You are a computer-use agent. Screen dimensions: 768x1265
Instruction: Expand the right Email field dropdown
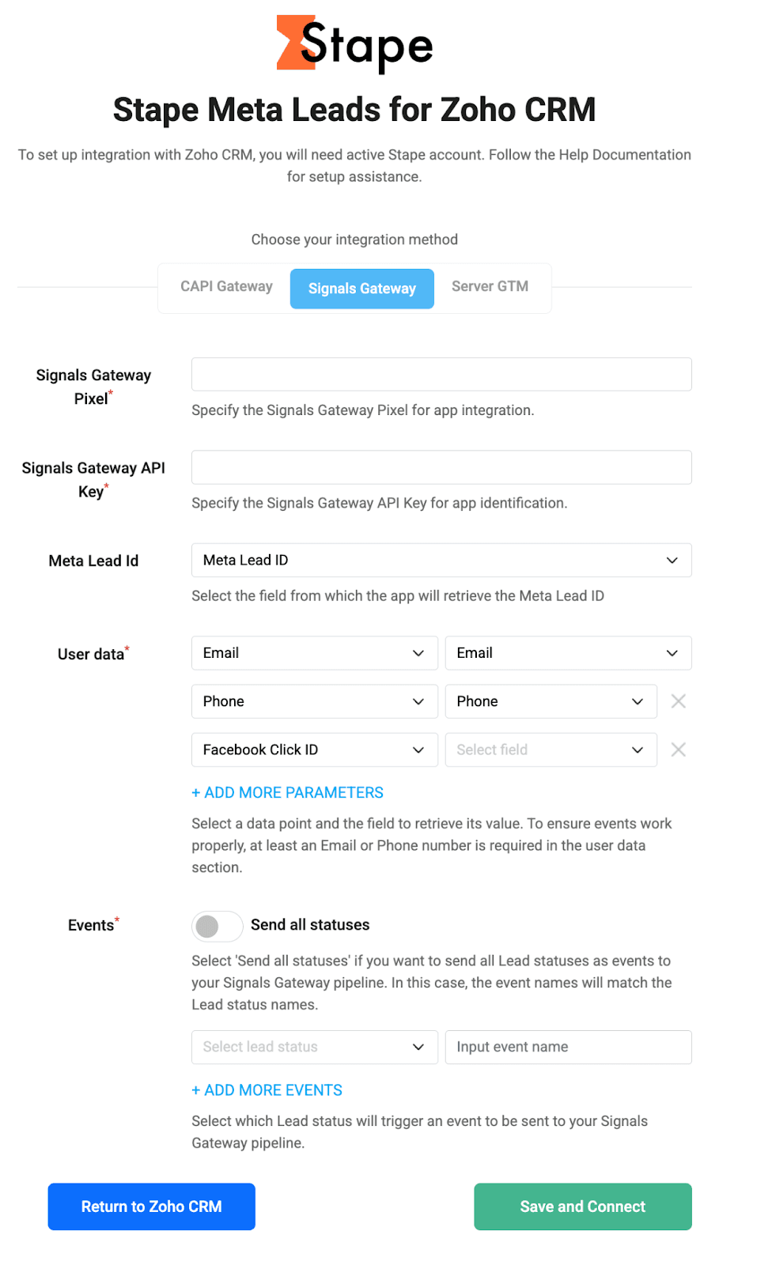pos(569,653)
